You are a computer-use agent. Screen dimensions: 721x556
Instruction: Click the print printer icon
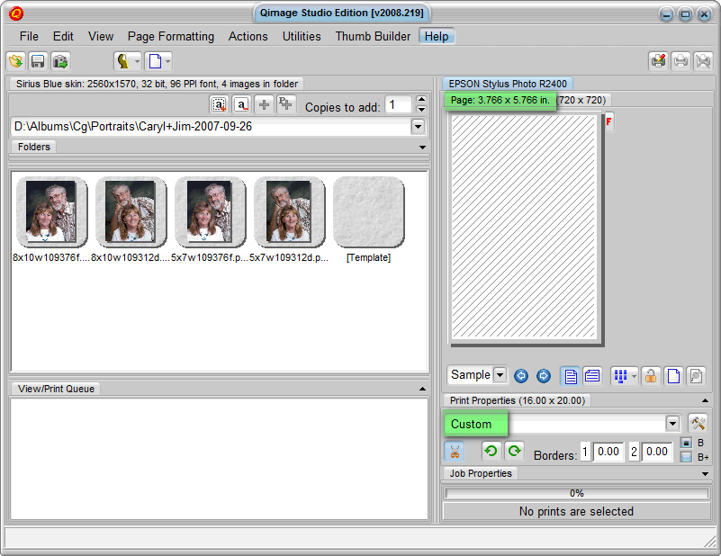point(680,61)
